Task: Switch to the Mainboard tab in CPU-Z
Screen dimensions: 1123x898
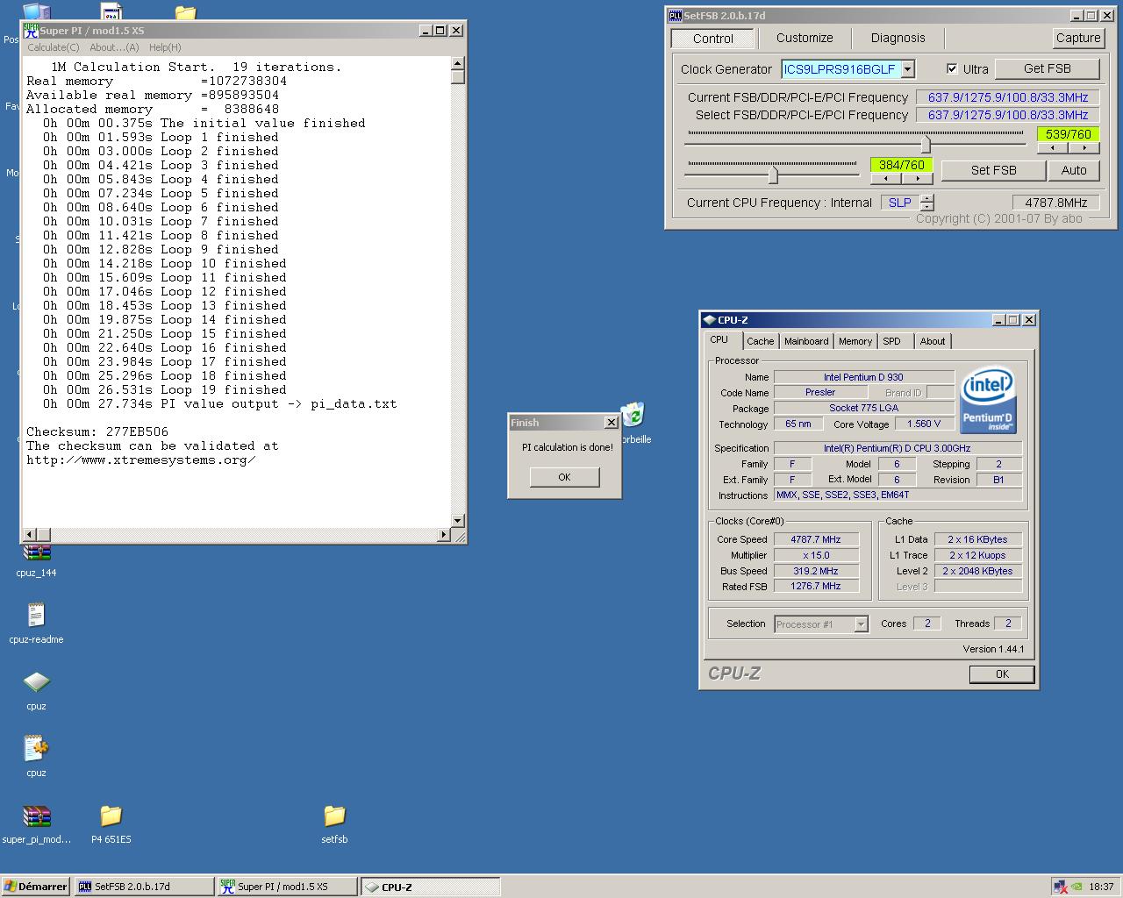Action: tap(806, 341)
